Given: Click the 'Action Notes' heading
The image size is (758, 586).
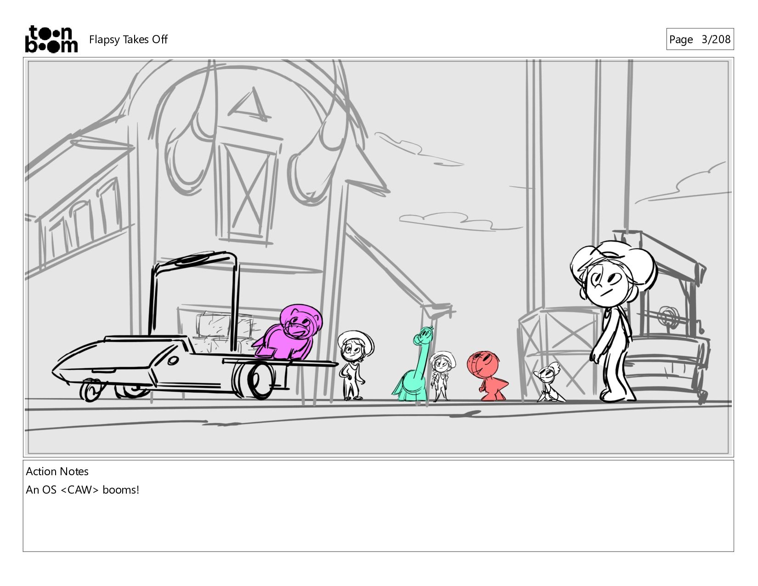Looking at the screenshot, I should tap(57, 472).
